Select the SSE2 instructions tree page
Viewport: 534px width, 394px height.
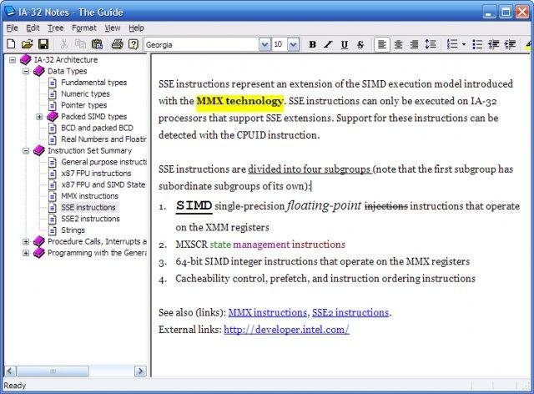90,219
